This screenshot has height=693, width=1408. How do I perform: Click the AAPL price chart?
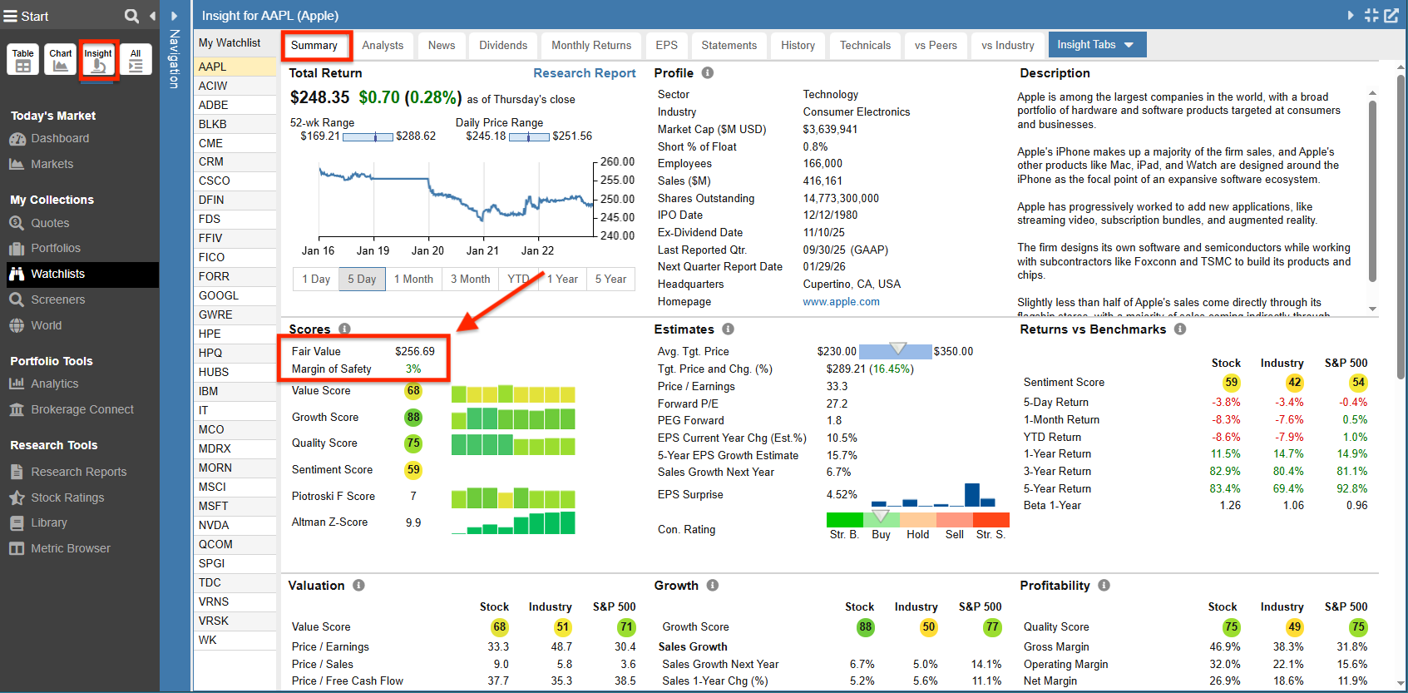click(456, 199)
